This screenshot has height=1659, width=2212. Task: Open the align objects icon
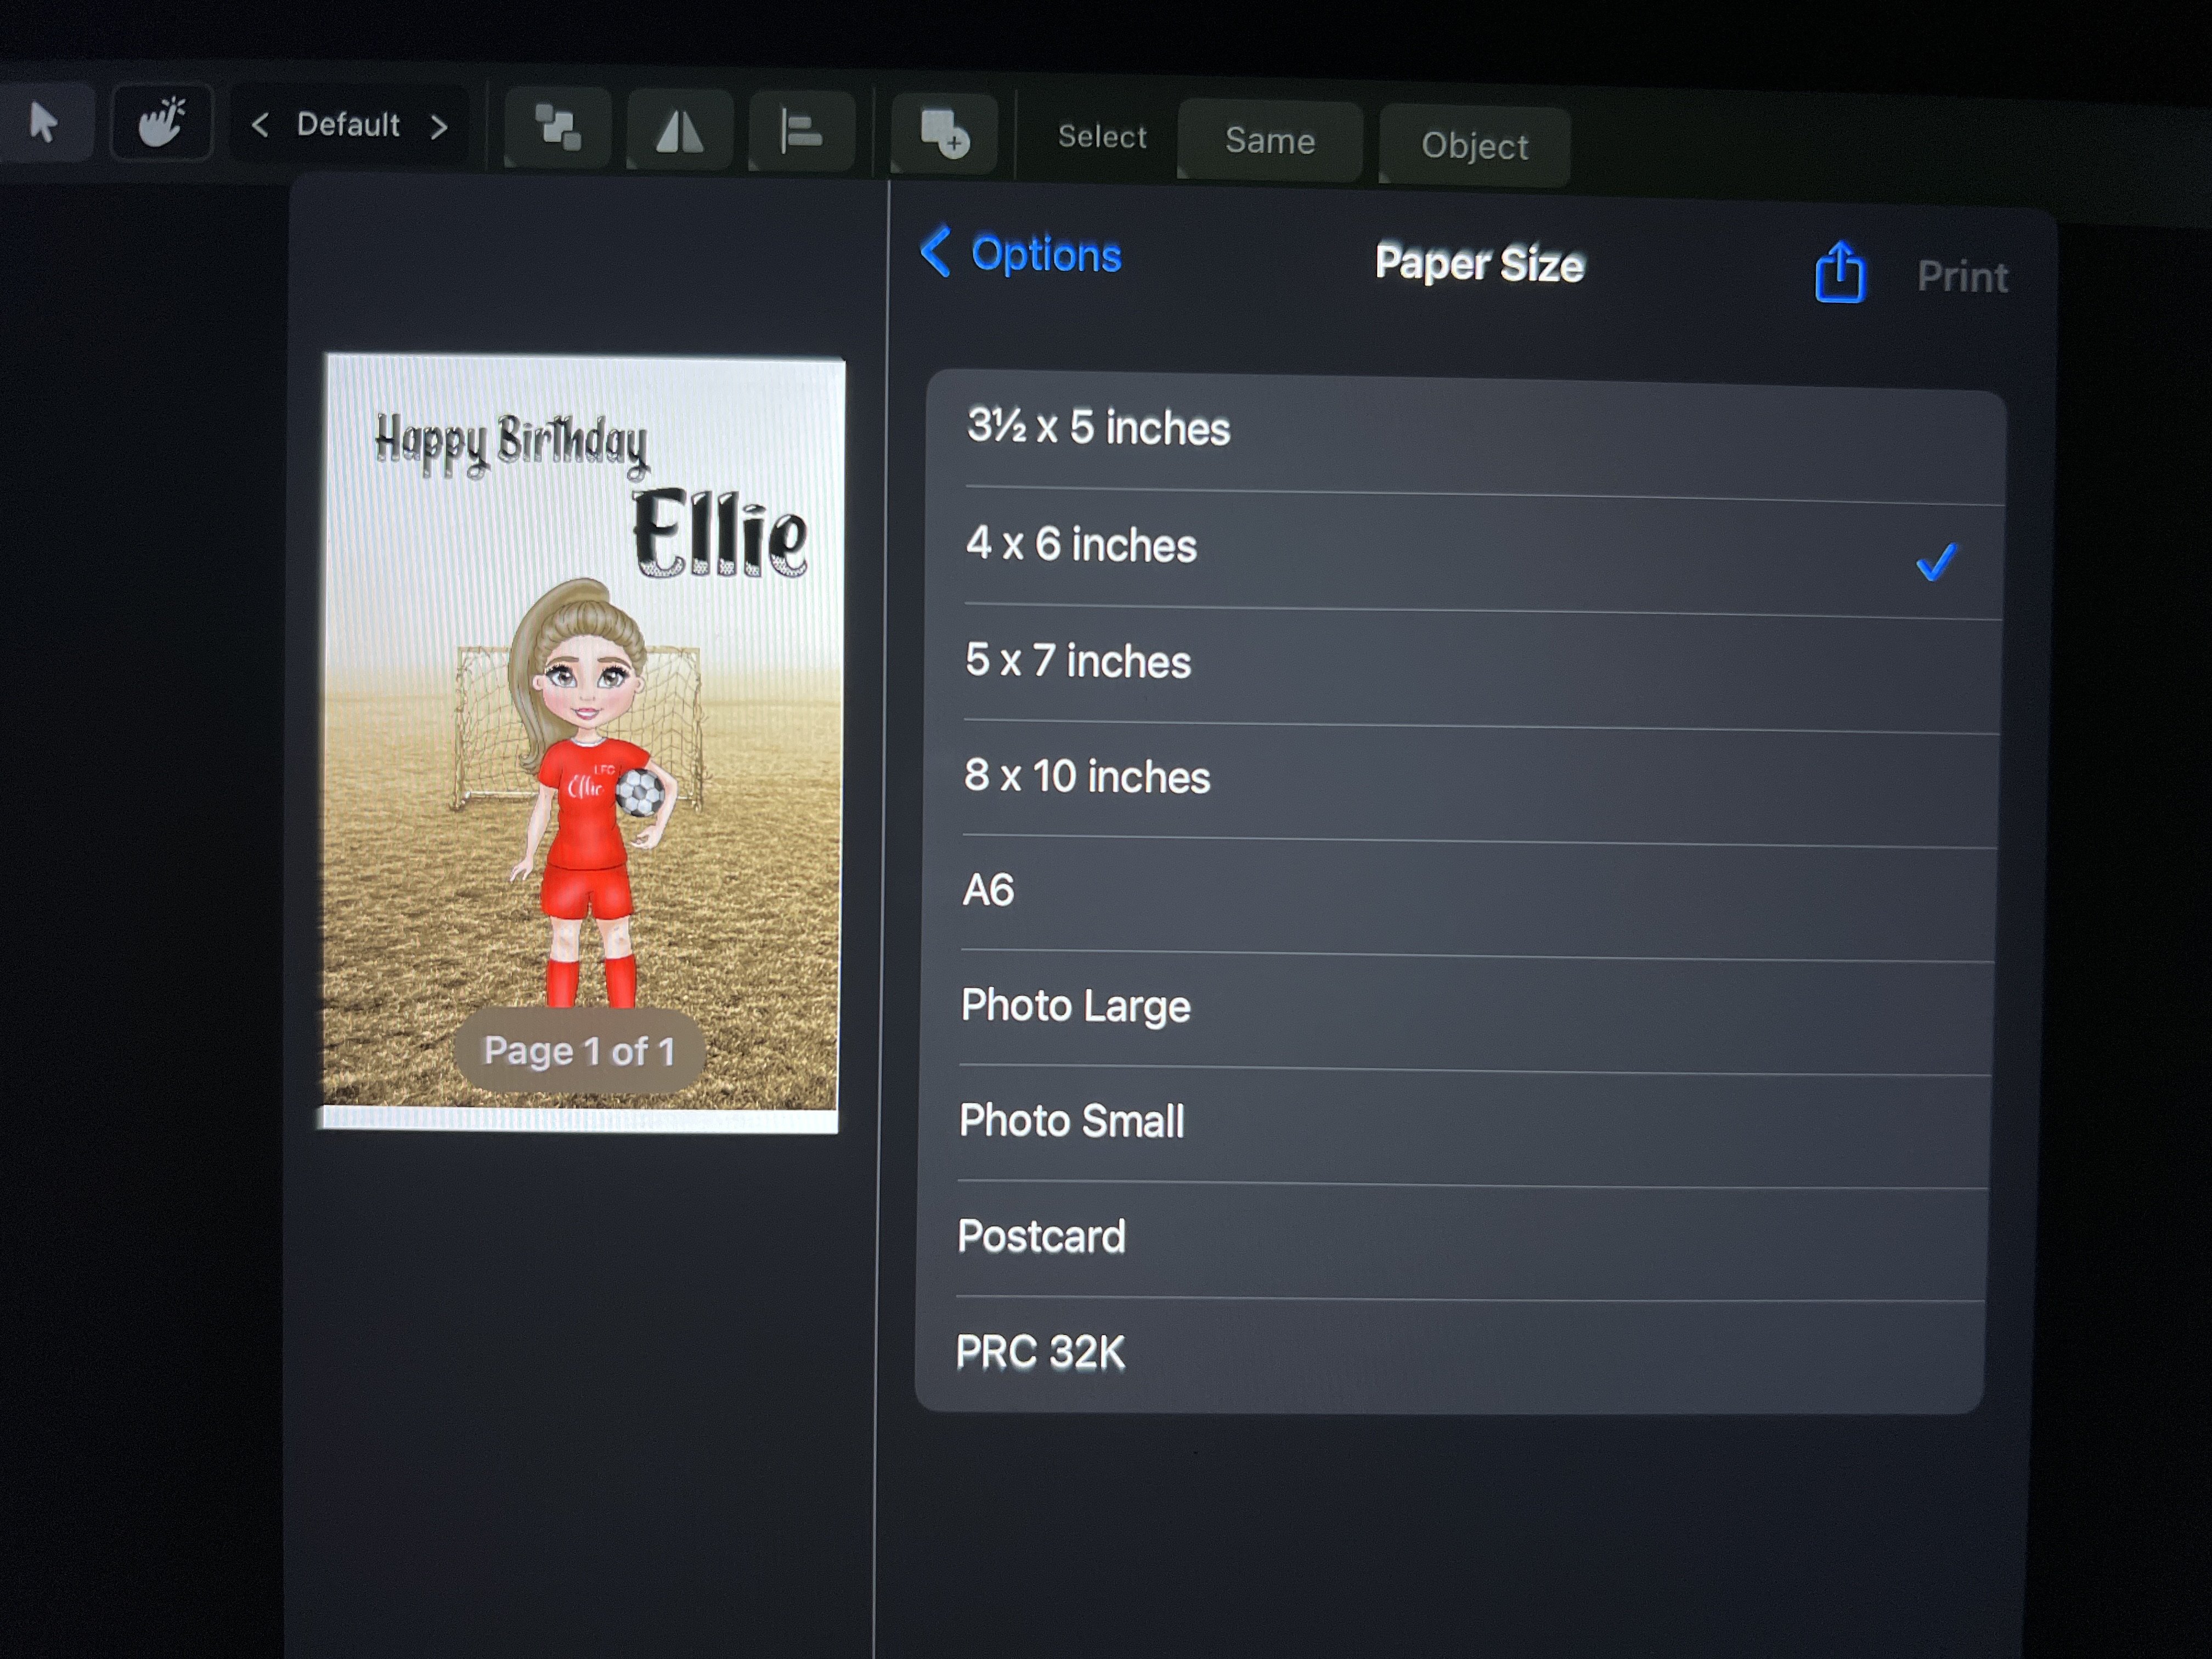click(801, 133)
